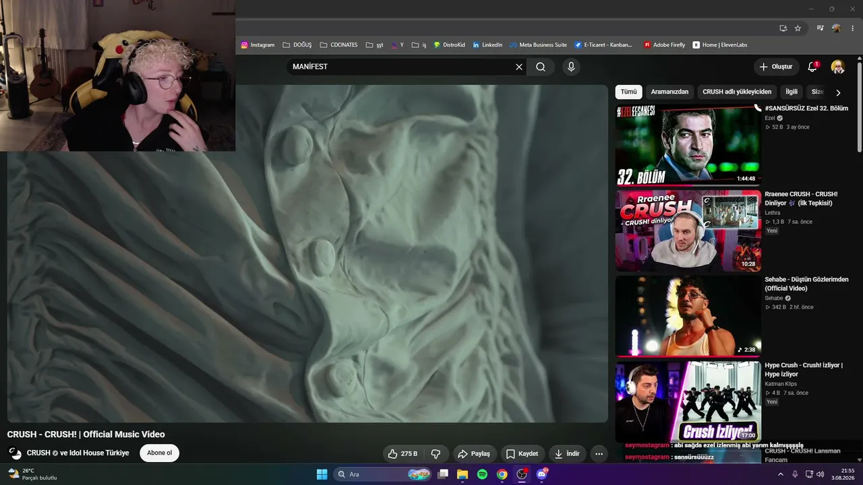Screen dimensions: 863x485
Task: Select the Aramanızdan filter chip
Action: point(669,92)
